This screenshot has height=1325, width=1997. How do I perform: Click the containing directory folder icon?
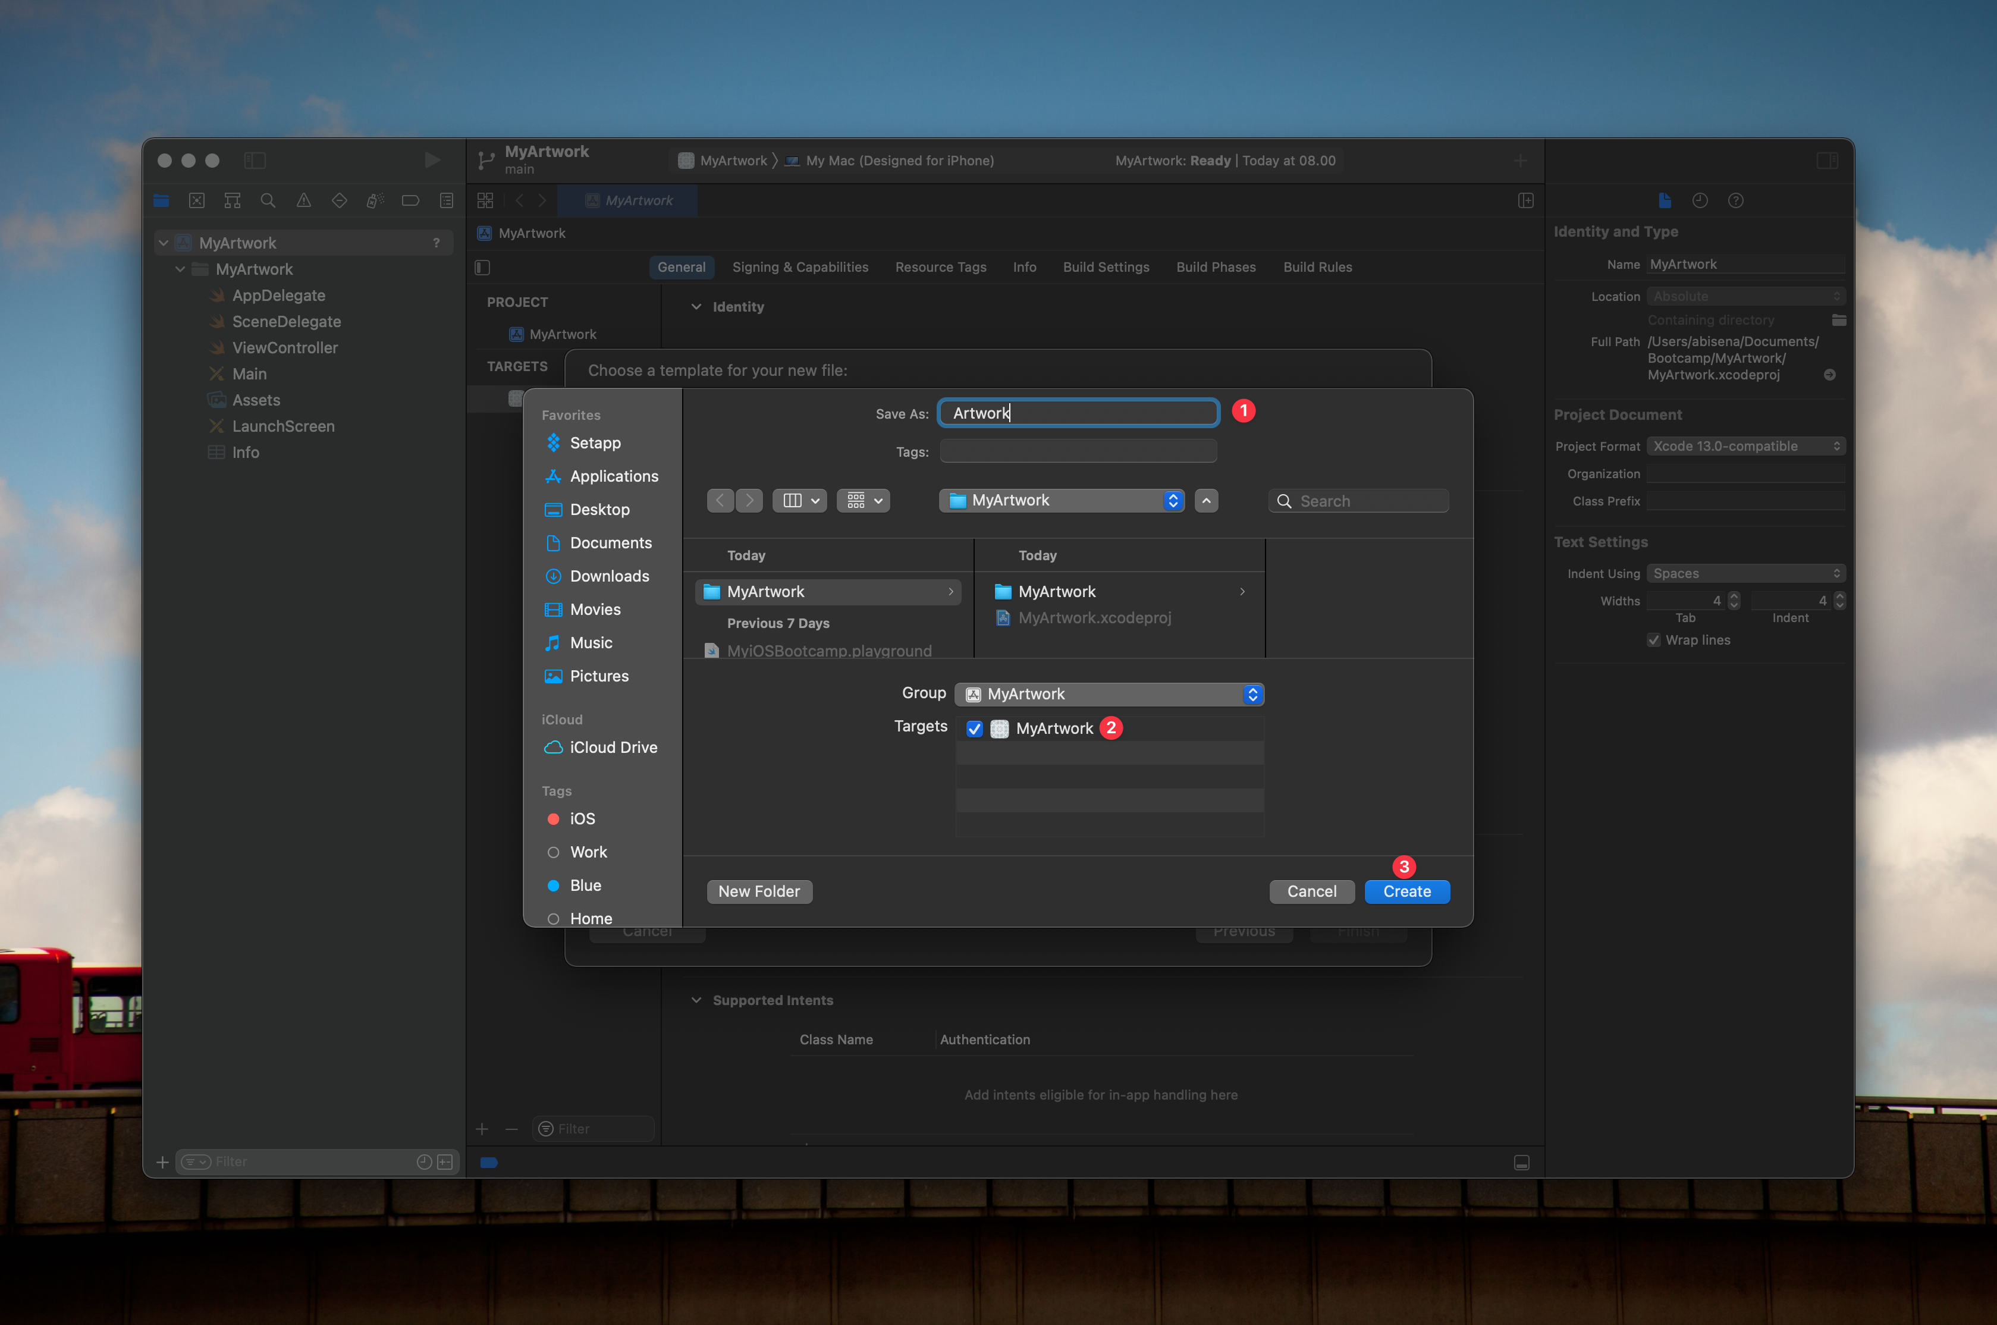1838,321
